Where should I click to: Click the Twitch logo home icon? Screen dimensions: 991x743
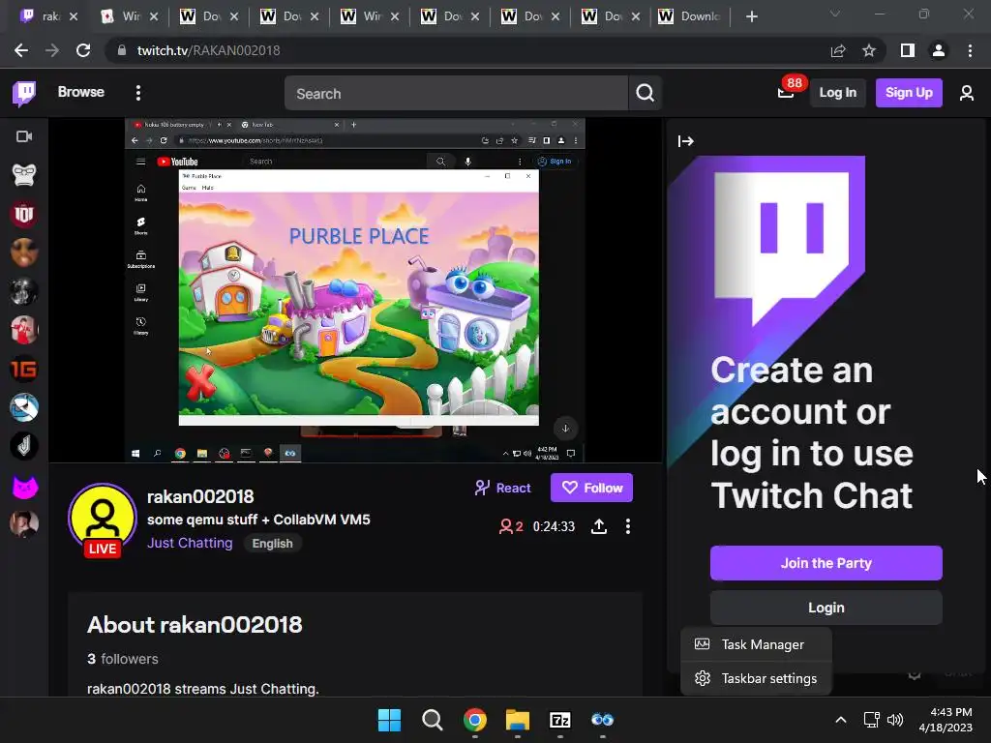(24, 94)
